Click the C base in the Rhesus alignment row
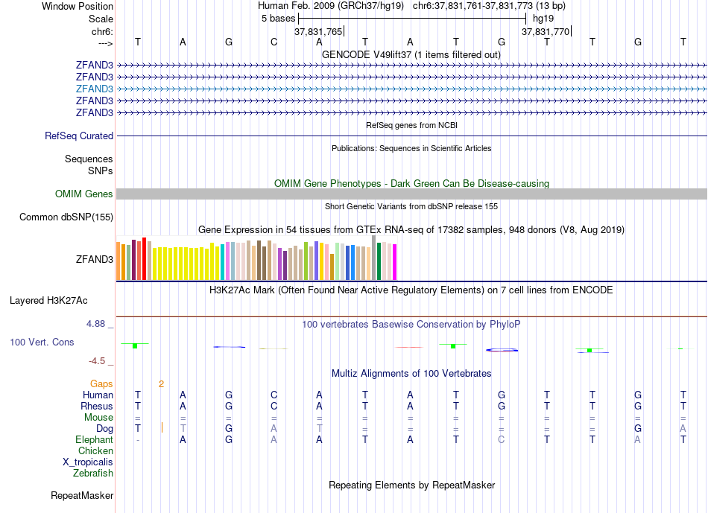708x513 pixels. click(x=274, y=406)
